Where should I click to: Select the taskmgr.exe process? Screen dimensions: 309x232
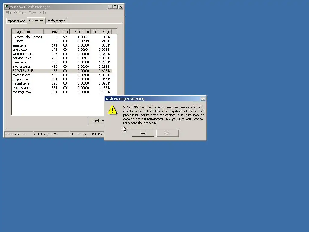62,92
